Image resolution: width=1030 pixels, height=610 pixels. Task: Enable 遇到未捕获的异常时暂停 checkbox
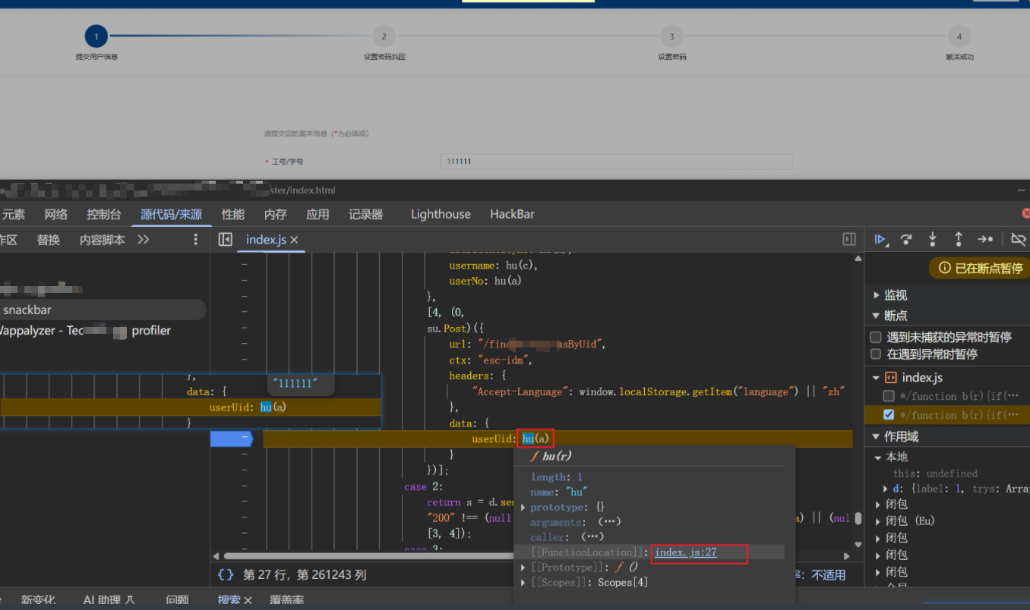pos(876,337)
